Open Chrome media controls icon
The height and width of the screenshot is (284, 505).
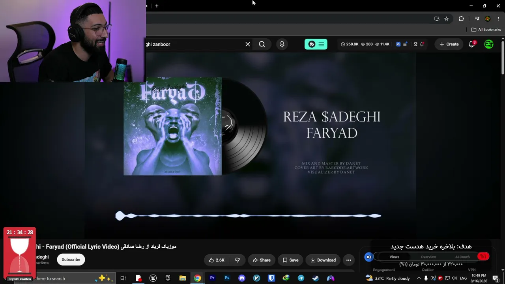tap(477, 19)
